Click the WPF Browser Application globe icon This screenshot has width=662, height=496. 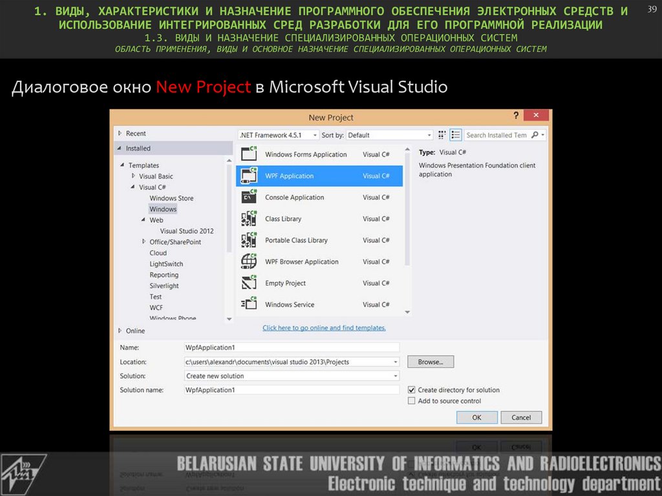[x=249, y=261]
